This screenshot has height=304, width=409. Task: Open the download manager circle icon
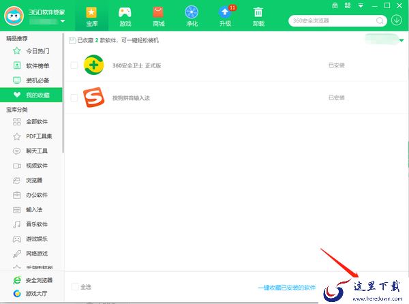pyautogui.click(x=397, y=20)
